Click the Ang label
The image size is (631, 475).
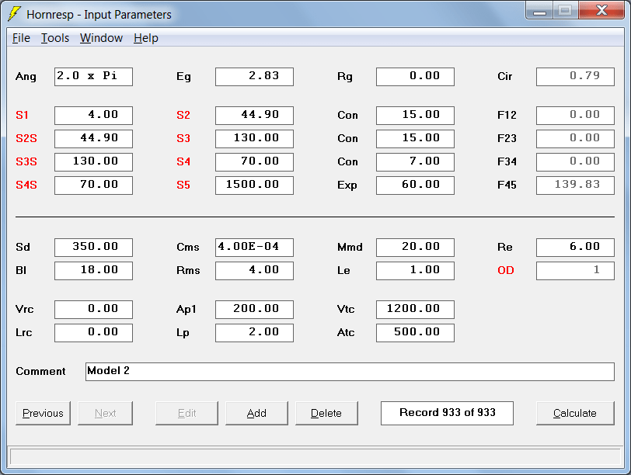tap(26, 77)
